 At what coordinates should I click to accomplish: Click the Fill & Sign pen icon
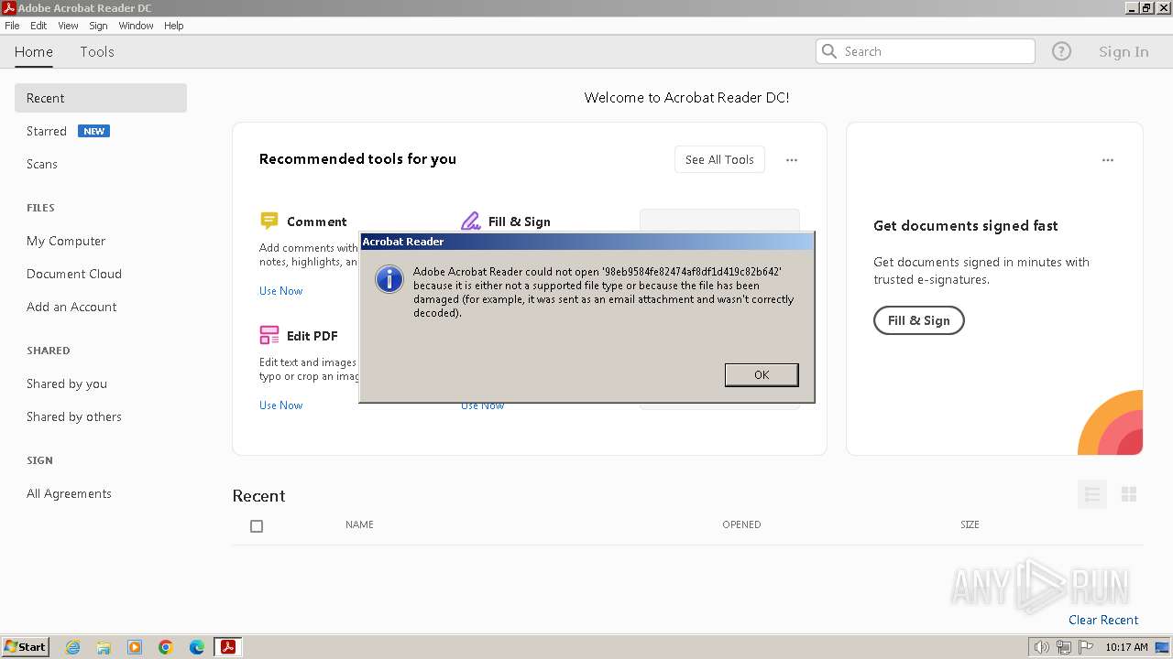tap(470, 221)
